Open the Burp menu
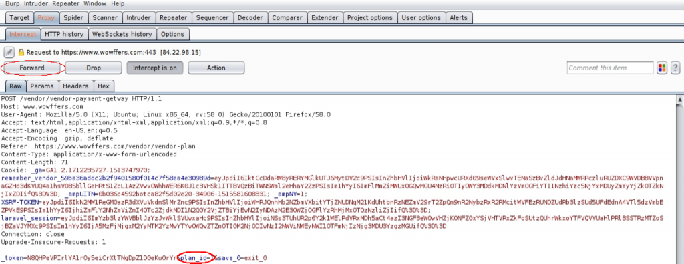684x264 pixels. click(12, 3)
